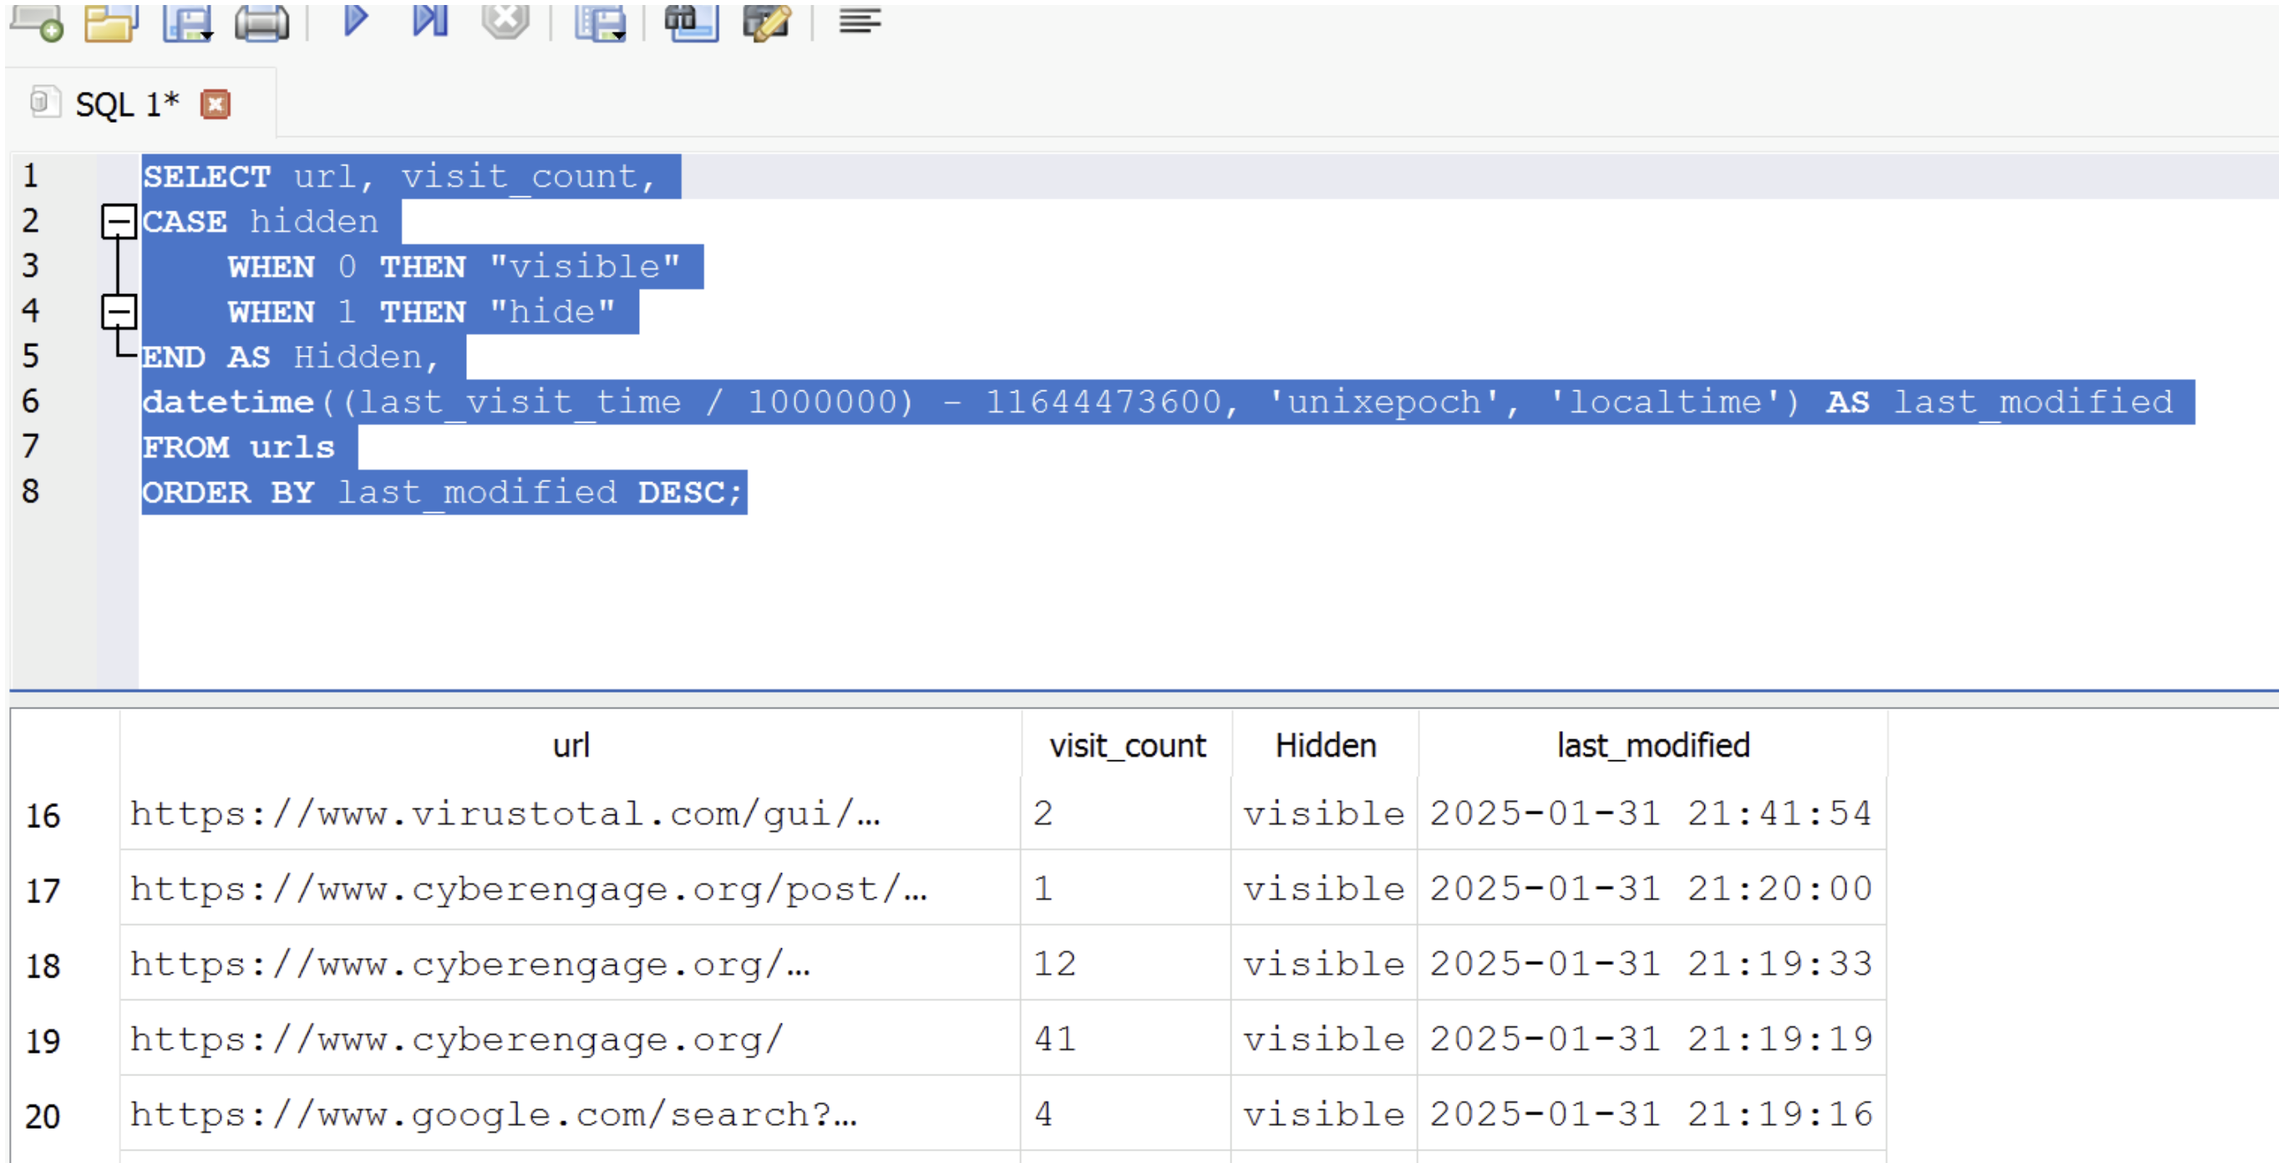
Task: Click the save SQL file icon
Action: pyautogui.click(x=186, y=21)
